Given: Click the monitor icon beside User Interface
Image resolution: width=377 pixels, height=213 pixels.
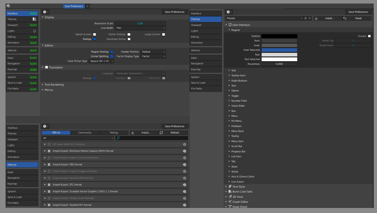Looking at the screenshot, I should coord(230,25).
